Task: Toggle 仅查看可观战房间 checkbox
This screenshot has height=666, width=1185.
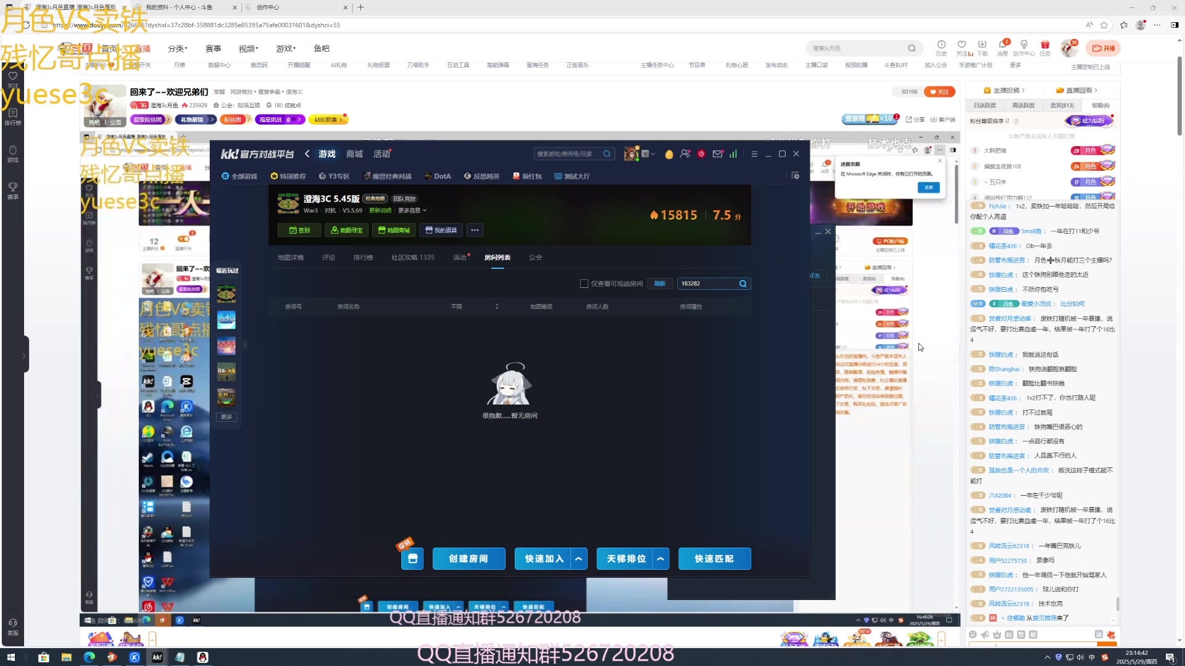Action: tap(584, 284)
